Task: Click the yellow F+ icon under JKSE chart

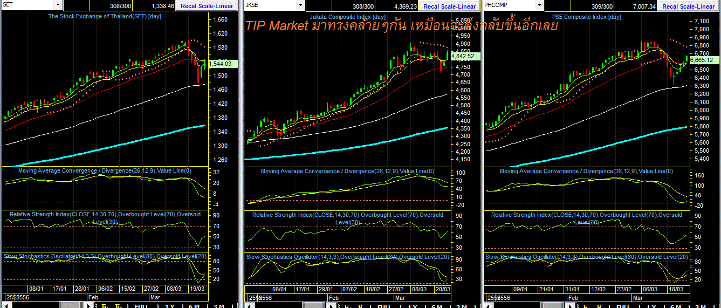Action: 347,305
